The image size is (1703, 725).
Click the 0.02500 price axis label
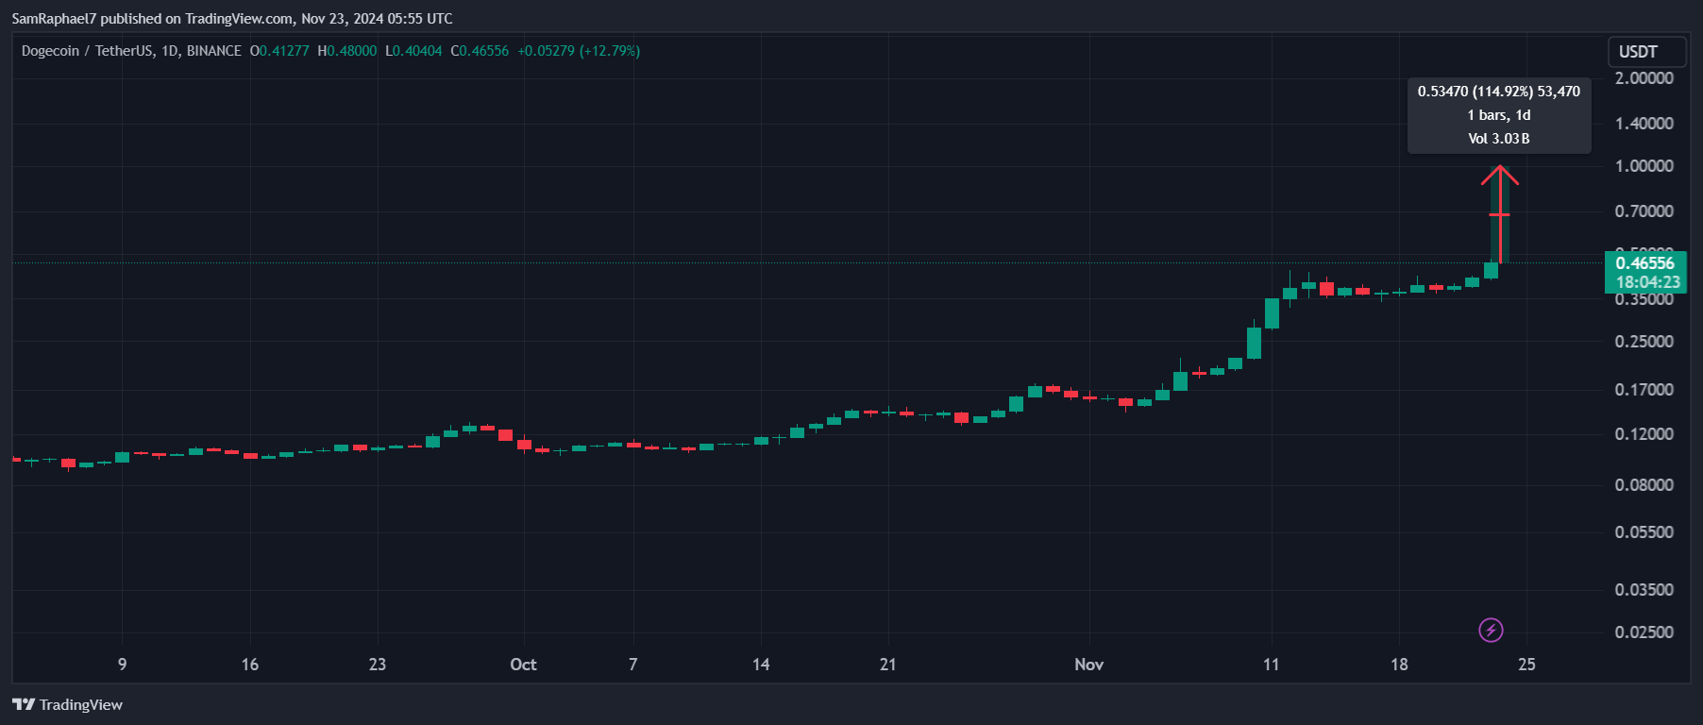click(1644, 632)
